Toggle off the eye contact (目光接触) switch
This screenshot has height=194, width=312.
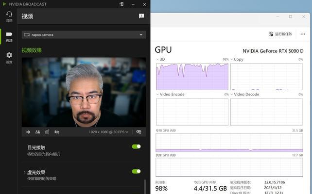pos(136,146)
